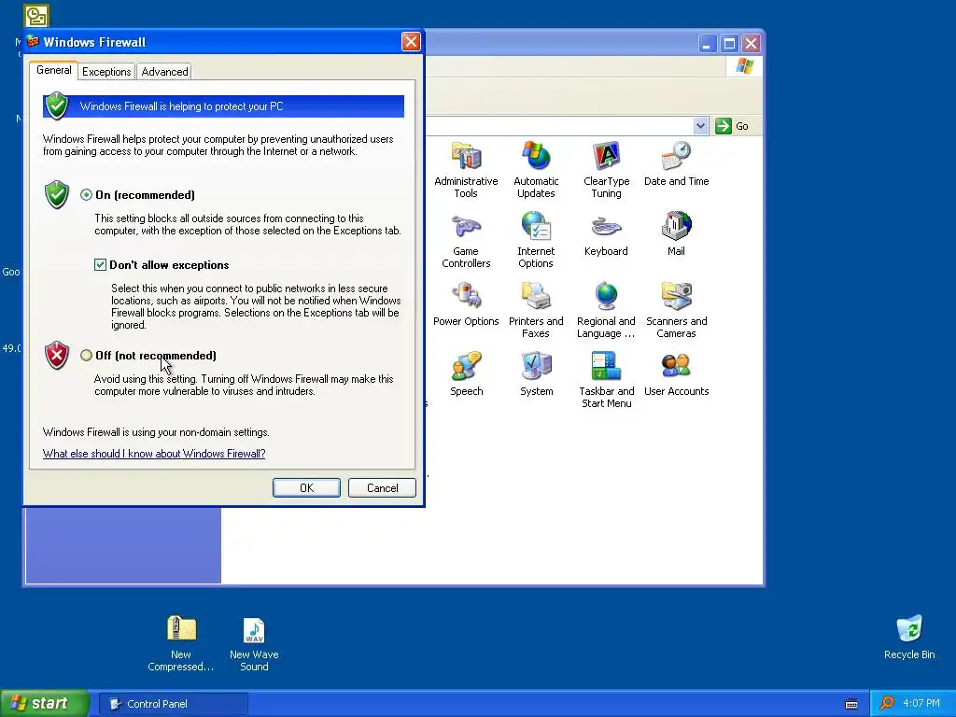The height and width of the screenshot is (717, 956).
Task: Click OK in Windows Firewall dialog
Action: point(306,487)
